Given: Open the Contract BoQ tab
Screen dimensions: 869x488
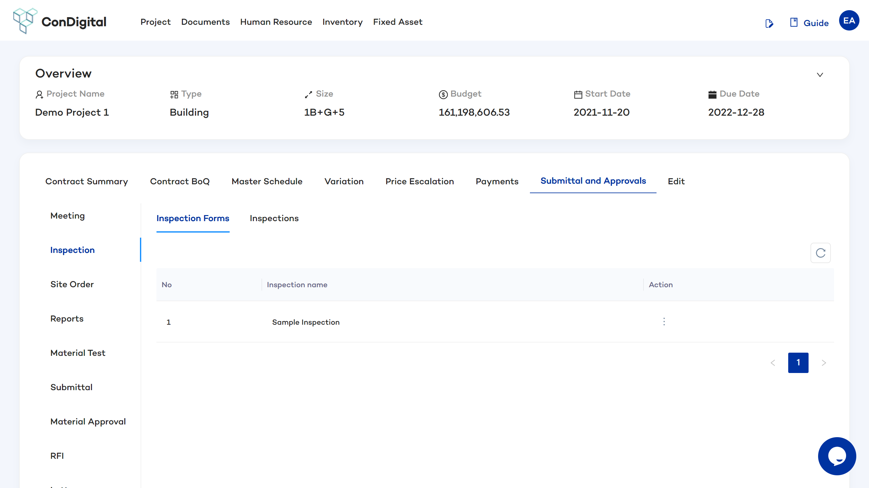Looking at the screenshot, I should [179, 181].
